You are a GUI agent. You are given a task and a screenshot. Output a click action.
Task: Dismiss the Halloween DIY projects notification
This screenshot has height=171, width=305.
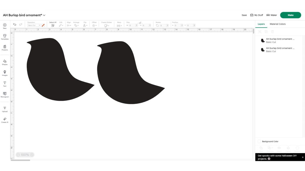coord(303,157)
